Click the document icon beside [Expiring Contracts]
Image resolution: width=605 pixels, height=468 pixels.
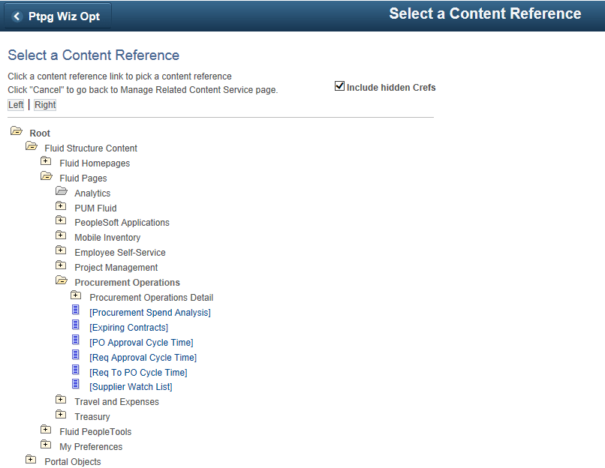click(76, 327)
